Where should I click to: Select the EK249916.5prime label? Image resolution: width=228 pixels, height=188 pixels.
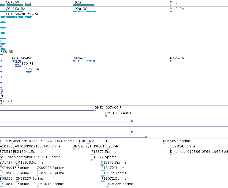click(x=14, y=168)
